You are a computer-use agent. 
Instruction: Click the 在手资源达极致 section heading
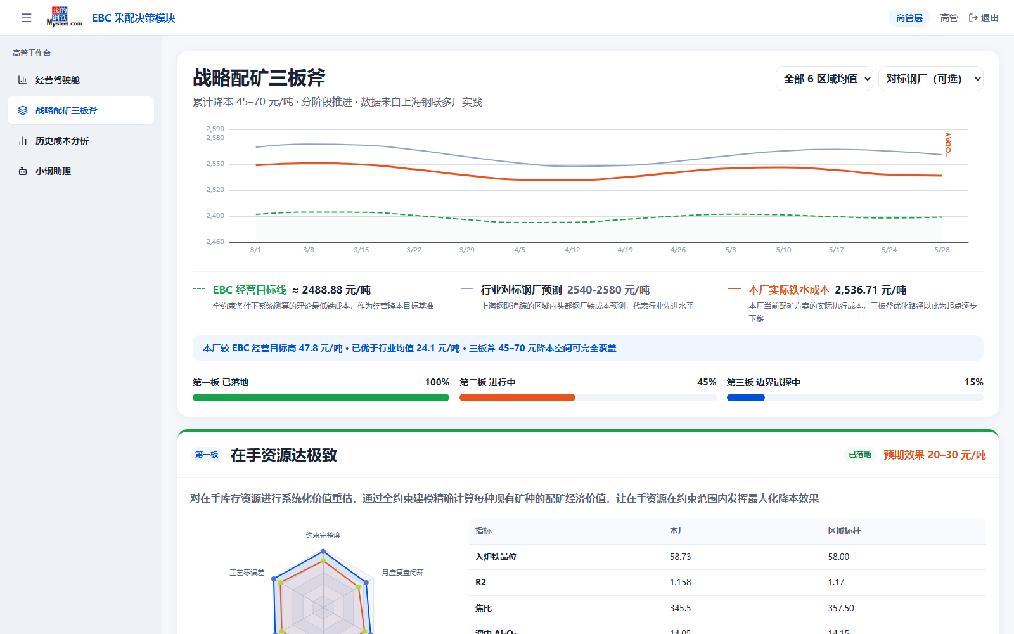coord(284,455)
